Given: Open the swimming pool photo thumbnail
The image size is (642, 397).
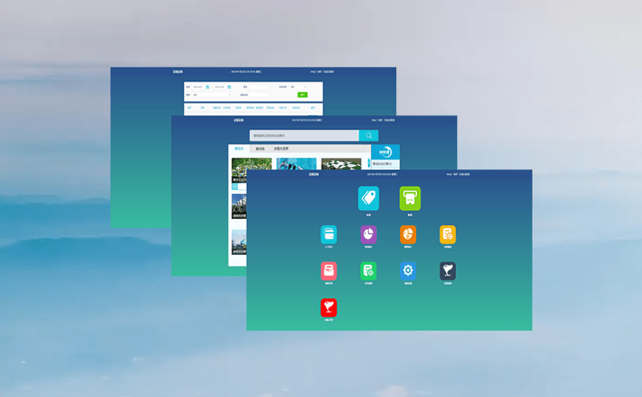Looking at the screenshot, I should click(x=294, y=164).
